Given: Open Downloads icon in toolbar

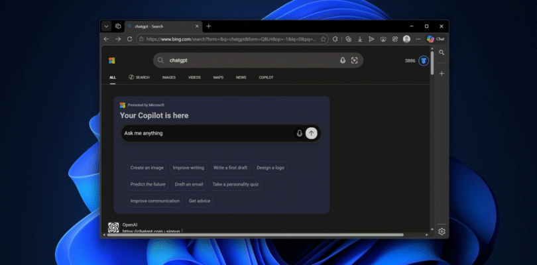Looking at the screenshot, I should (x=360, y=39).
